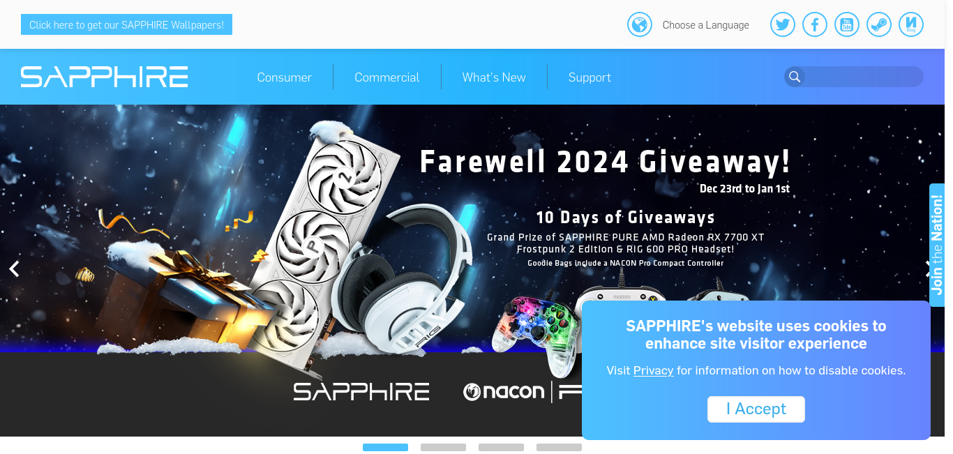The image size is (953, 454).
Task: Select second carousel slide indicator
Action: coord(443,447)
